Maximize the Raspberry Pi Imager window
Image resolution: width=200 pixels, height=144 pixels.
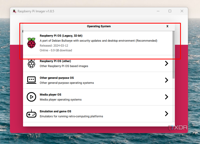pos(170,11)
